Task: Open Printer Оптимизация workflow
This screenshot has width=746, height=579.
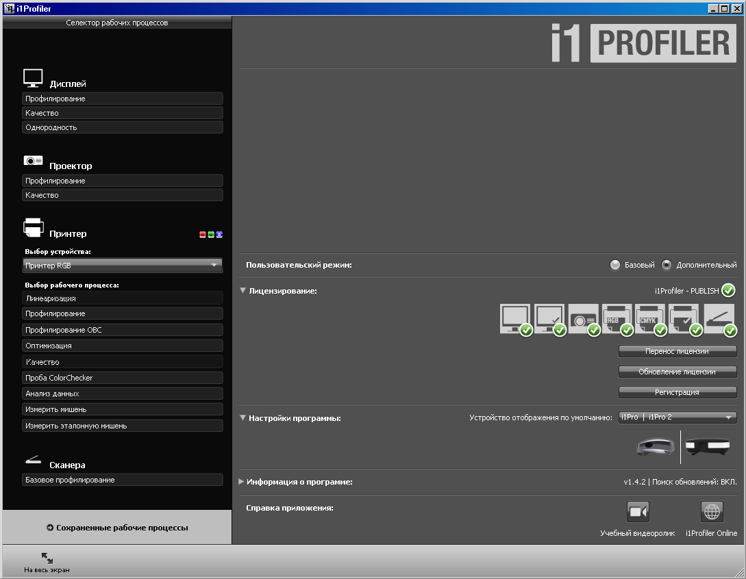Action: click(x=122, y=346)
